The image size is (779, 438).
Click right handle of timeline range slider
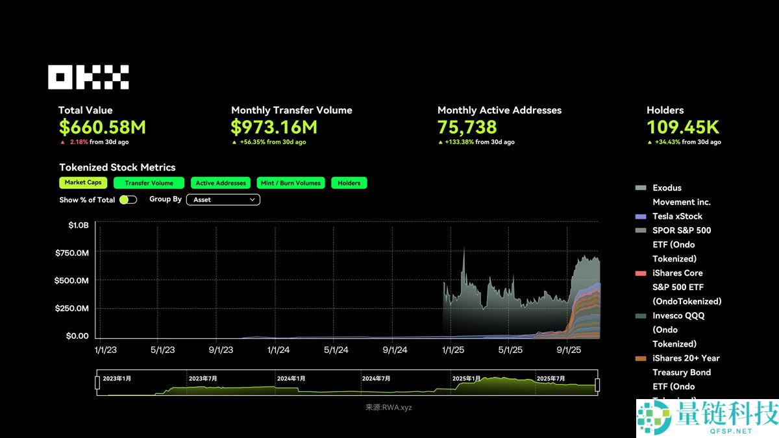(x=597, y=385)
